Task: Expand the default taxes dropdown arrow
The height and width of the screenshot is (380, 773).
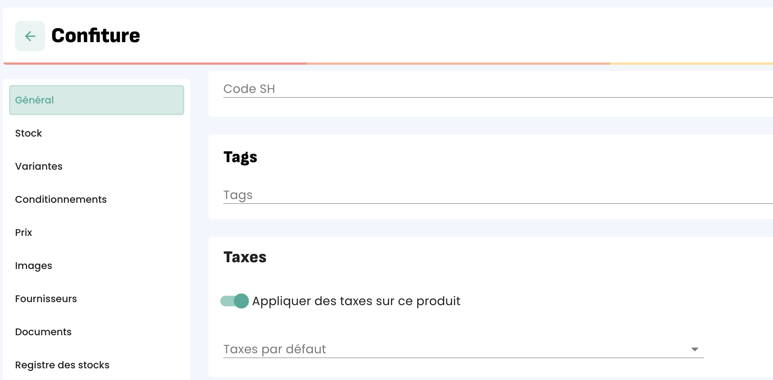Action: (x=695, y=350)
